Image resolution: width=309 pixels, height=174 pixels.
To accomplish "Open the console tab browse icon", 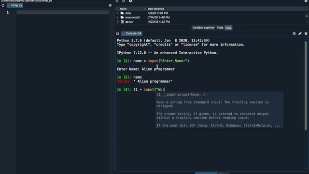I will click(x=118, y=34).
